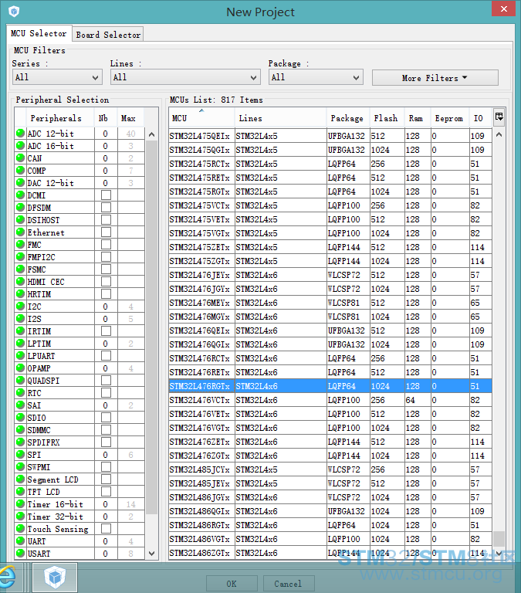
Task: Open the column chooser icon above MCU list
Action: click(x=499, y=117)
